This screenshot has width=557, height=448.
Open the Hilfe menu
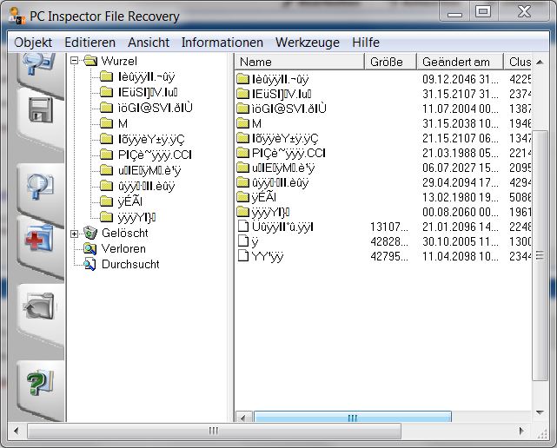[366, 43]
